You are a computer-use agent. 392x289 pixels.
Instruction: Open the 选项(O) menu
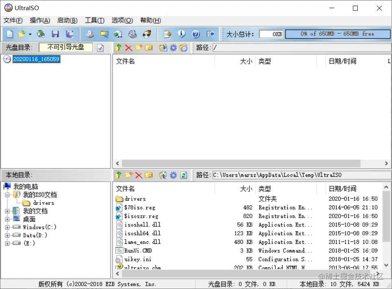click(x=122, y=20)
